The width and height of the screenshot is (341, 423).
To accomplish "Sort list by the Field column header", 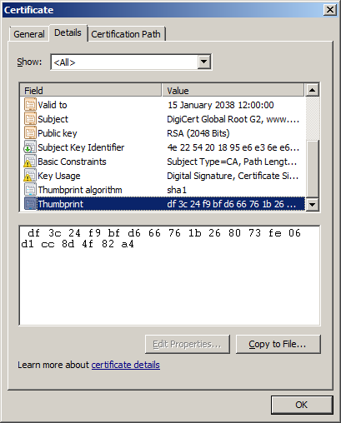I will 91,91.
